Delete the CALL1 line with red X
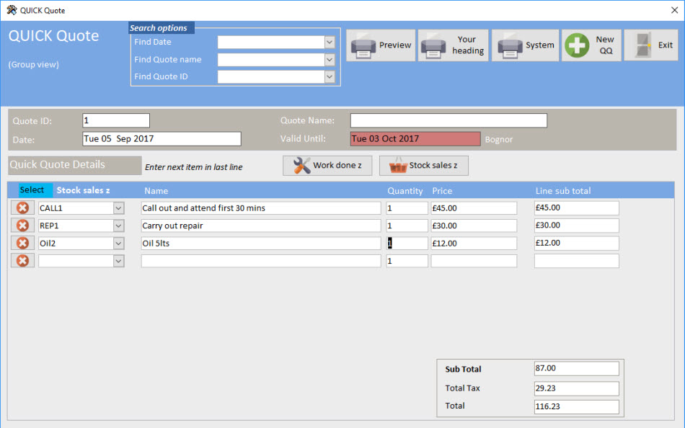This screenshot has width=685, height=428. (22, 208)
